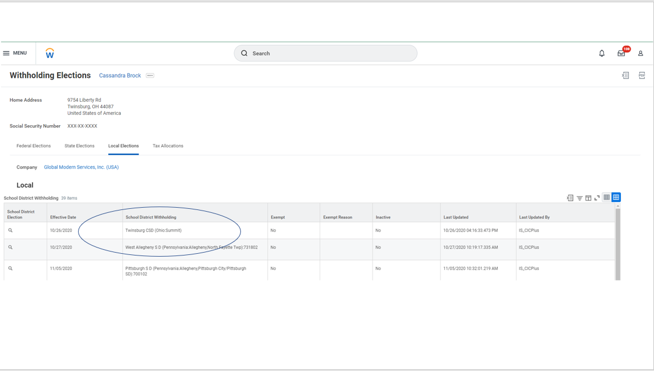
Task: Expand the table to full screen
Action: (597, 198)
